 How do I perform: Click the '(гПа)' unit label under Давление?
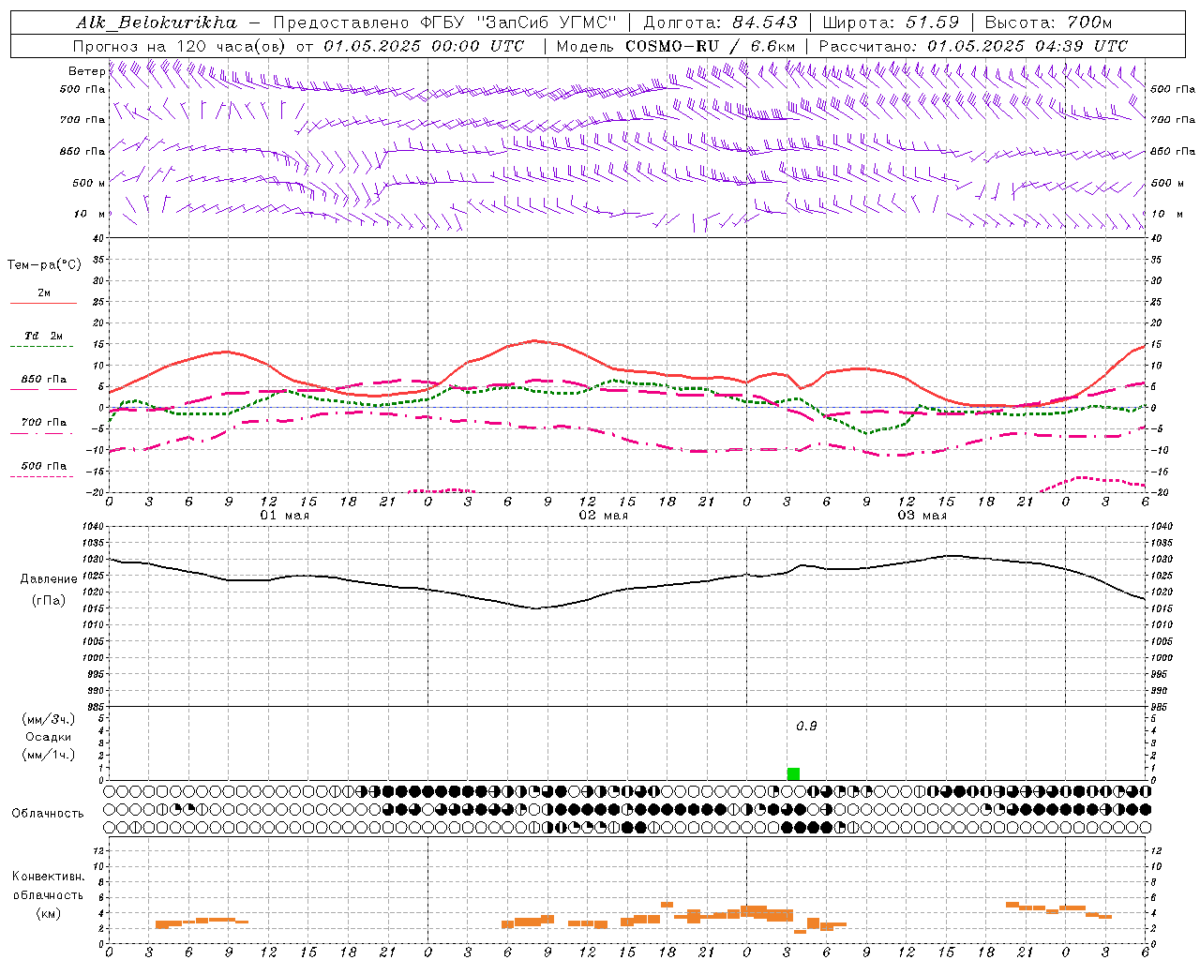(49, 601)
